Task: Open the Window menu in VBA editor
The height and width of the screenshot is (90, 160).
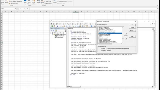Action: click(92, 24)
